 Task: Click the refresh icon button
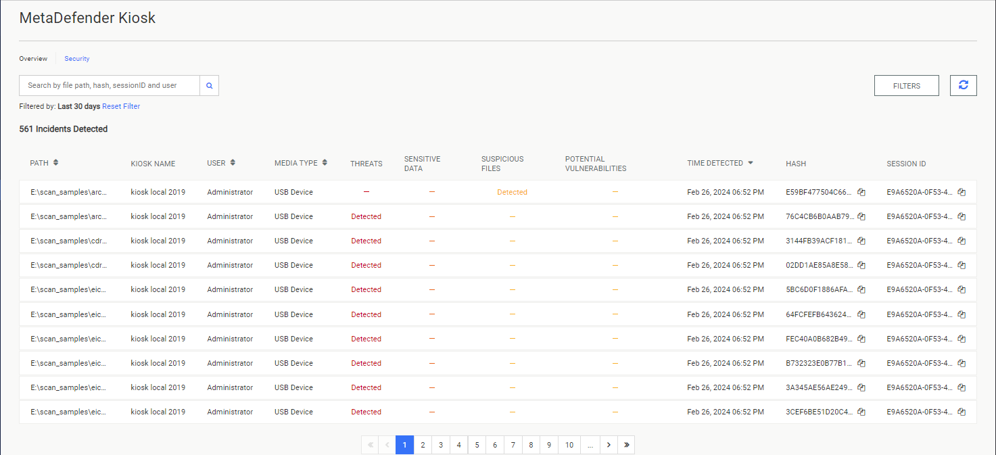pos(964,85)
